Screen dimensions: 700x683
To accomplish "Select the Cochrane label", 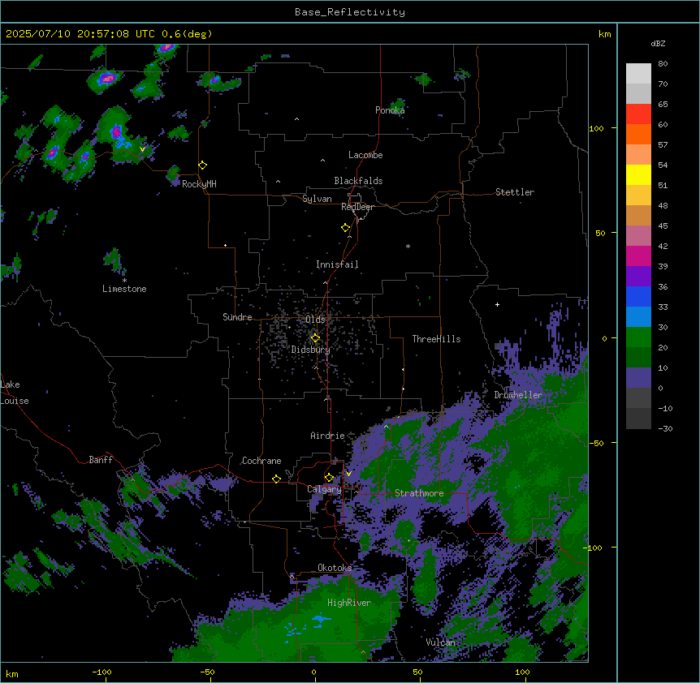I will pos(261,461).
